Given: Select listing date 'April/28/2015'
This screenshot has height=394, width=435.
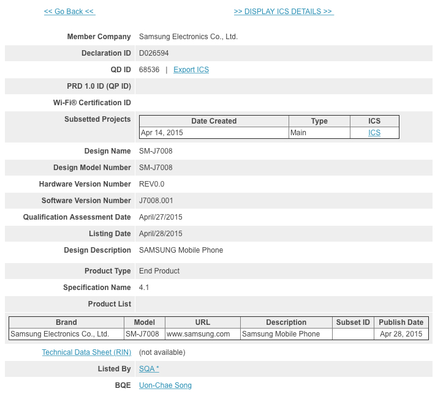Looking at the screenshot, I should [x=161, y=234].
